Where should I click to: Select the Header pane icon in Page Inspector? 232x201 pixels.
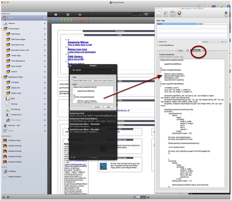[173, 13]
